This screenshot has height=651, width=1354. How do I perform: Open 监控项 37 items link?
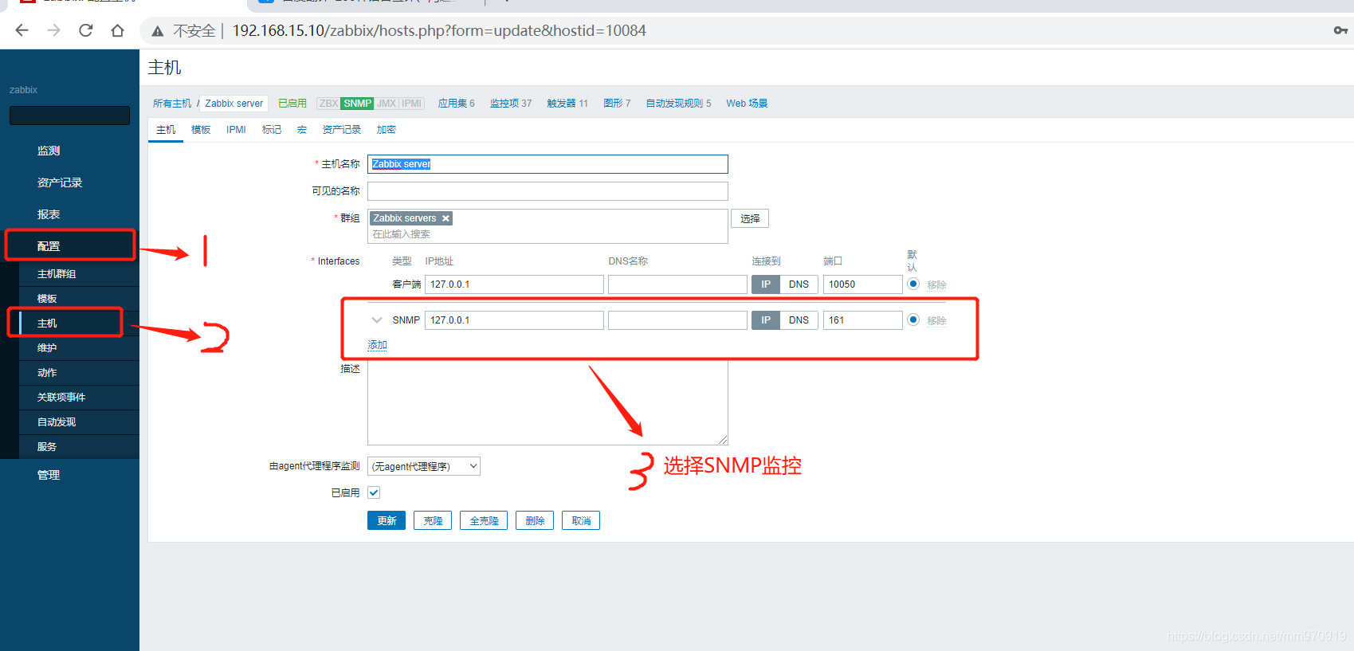pyautogui.click(x=511, y=104)
